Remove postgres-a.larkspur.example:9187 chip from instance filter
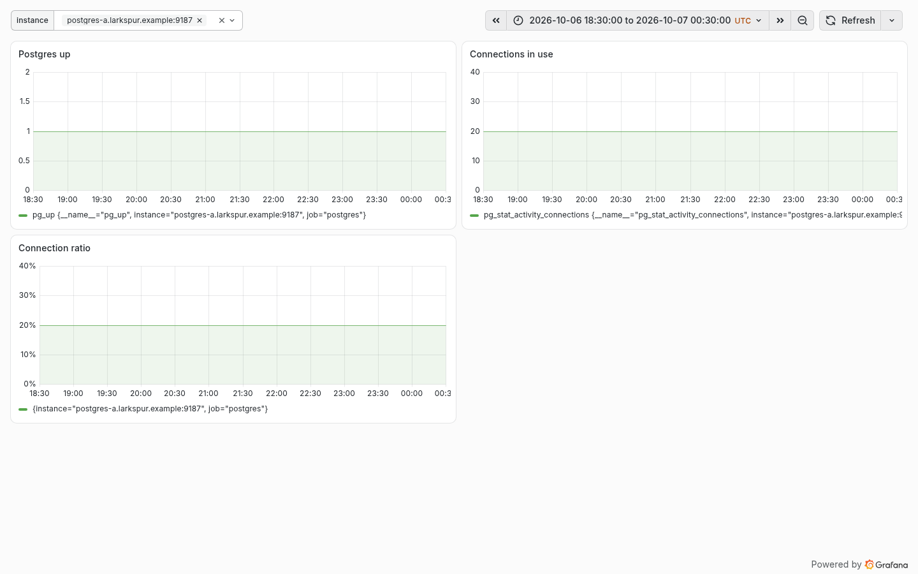The width and height of the screenshot is (918, 574). click(x=200, y=20)
